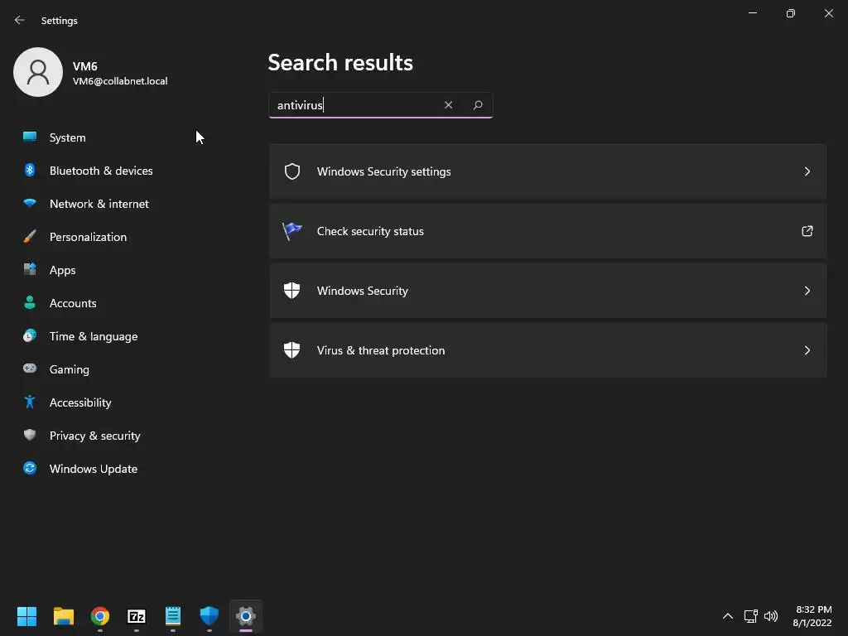Click the Search results heading
This screenshot has width=848, height=636.
(x=340, y=63)
